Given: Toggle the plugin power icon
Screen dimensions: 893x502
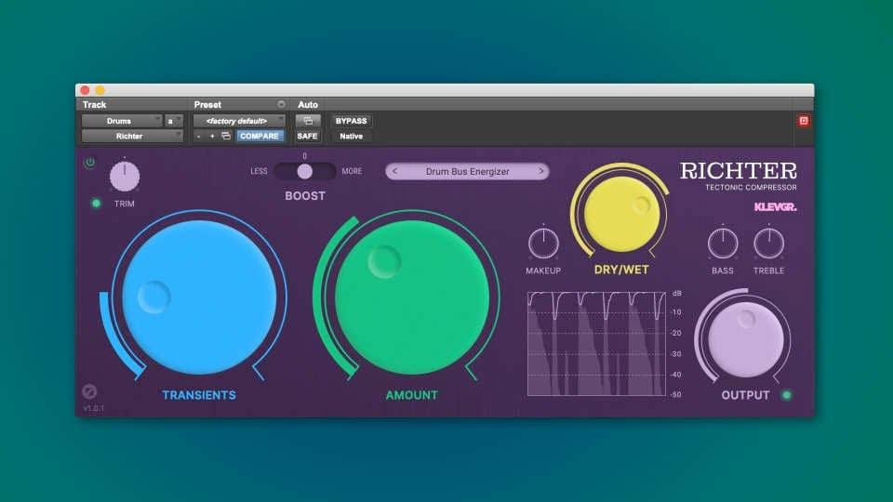Looking at the screenshot, I should coord(90,162).
